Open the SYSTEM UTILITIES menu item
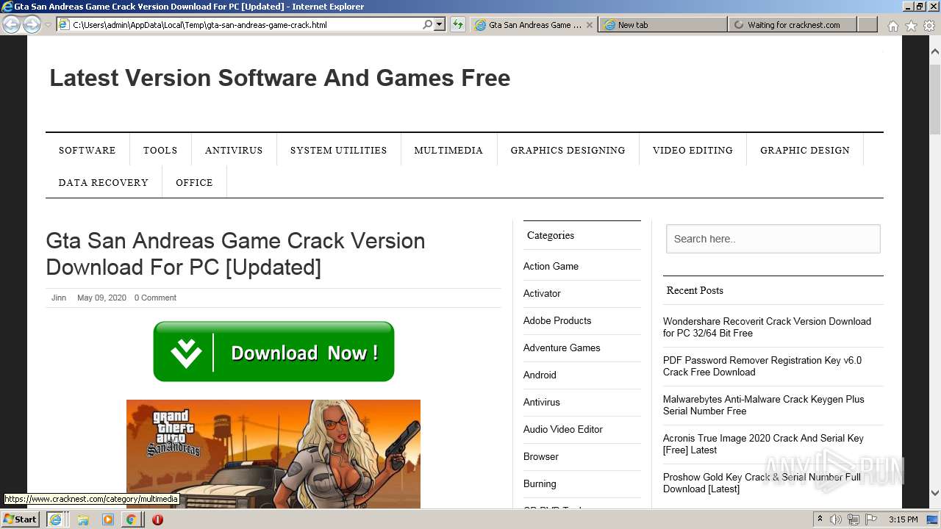 coord(338,150)
